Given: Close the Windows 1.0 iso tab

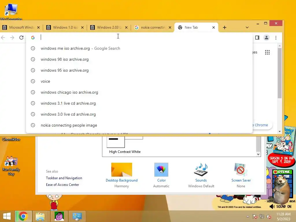Looking at the screenshot, I should click(82, 27).
